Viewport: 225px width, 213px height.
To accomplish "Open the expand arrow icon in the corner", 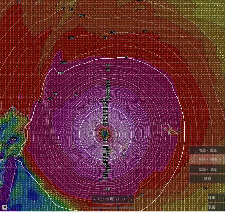I will pyautogui.click(x=4, y=207).
